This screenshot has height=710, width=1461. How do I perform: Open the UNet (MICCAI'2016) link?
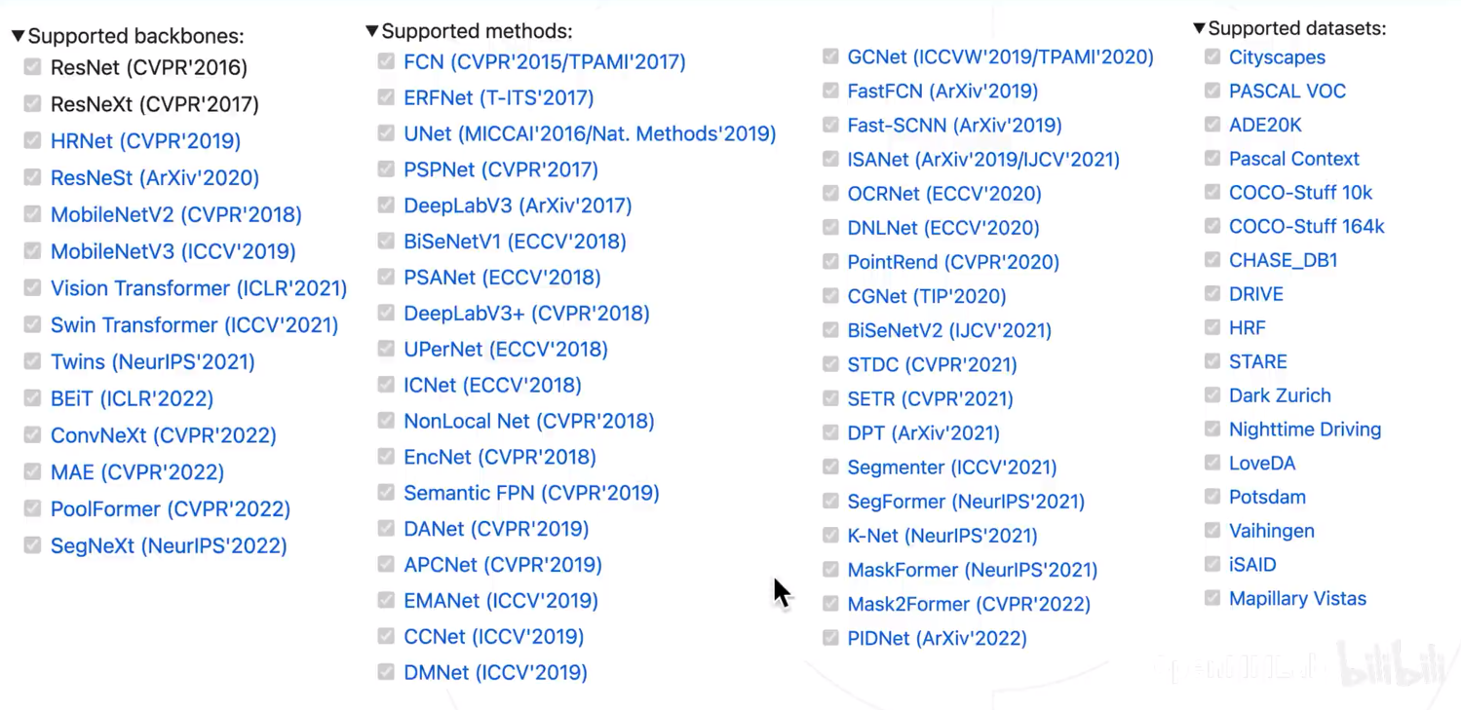(590, 133)
